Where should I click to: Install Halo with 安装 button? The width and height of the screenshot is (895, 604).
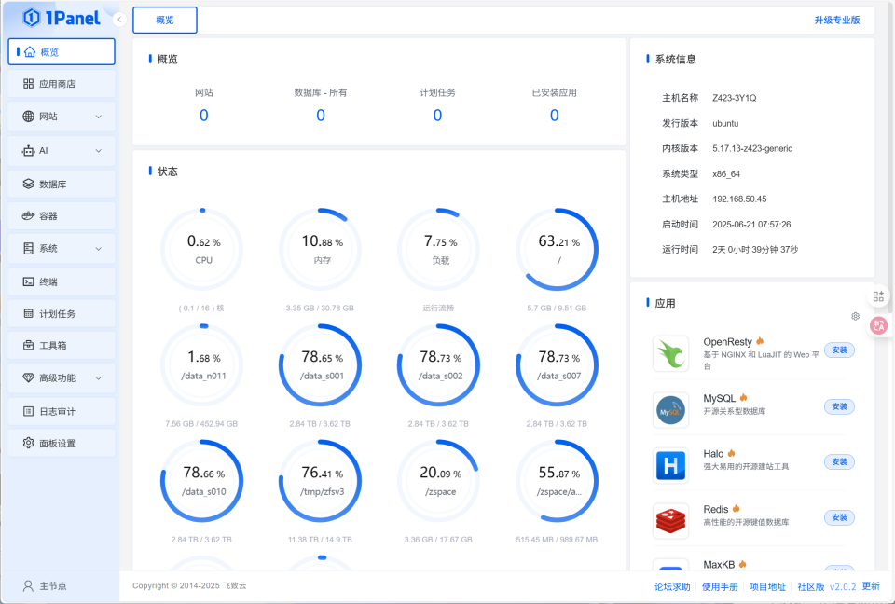pos(839,461)
